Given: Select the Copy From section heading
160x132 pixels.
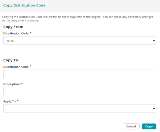Looking at the screenshot, I should (x=13, y=27).
